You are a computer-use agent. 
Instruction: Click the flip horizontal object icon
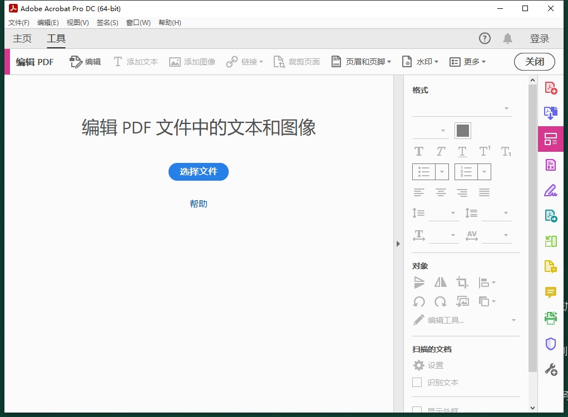(x=441, y=282)
